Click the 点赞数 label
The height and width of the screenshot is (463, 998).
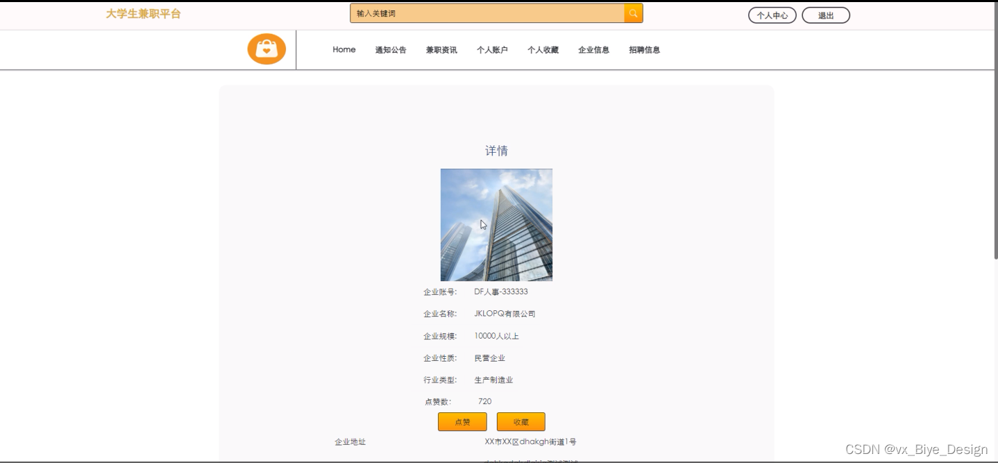tap(438, 402)
